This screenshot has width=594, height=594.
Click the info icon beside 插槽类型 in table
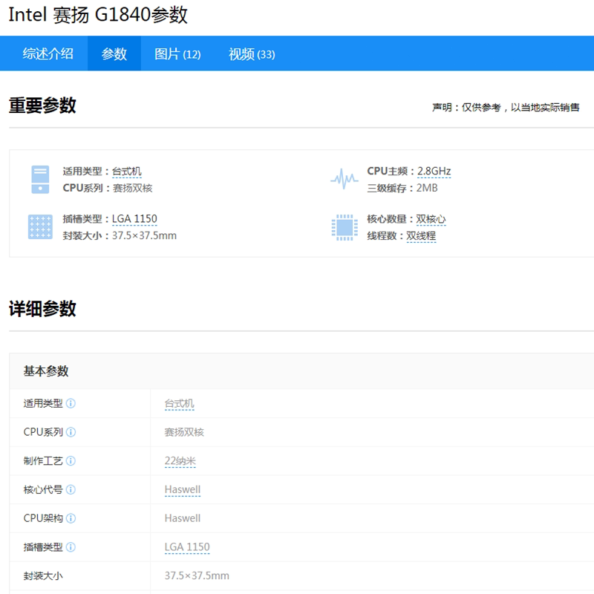pos(71,547)
